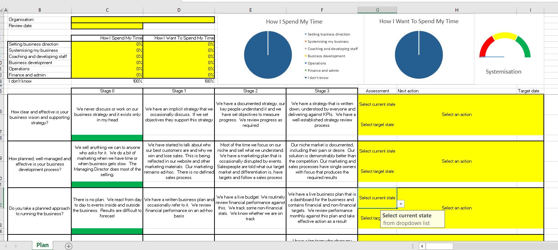Select column C header
This screenshot has width=558, height=250.
pos(107,10)
